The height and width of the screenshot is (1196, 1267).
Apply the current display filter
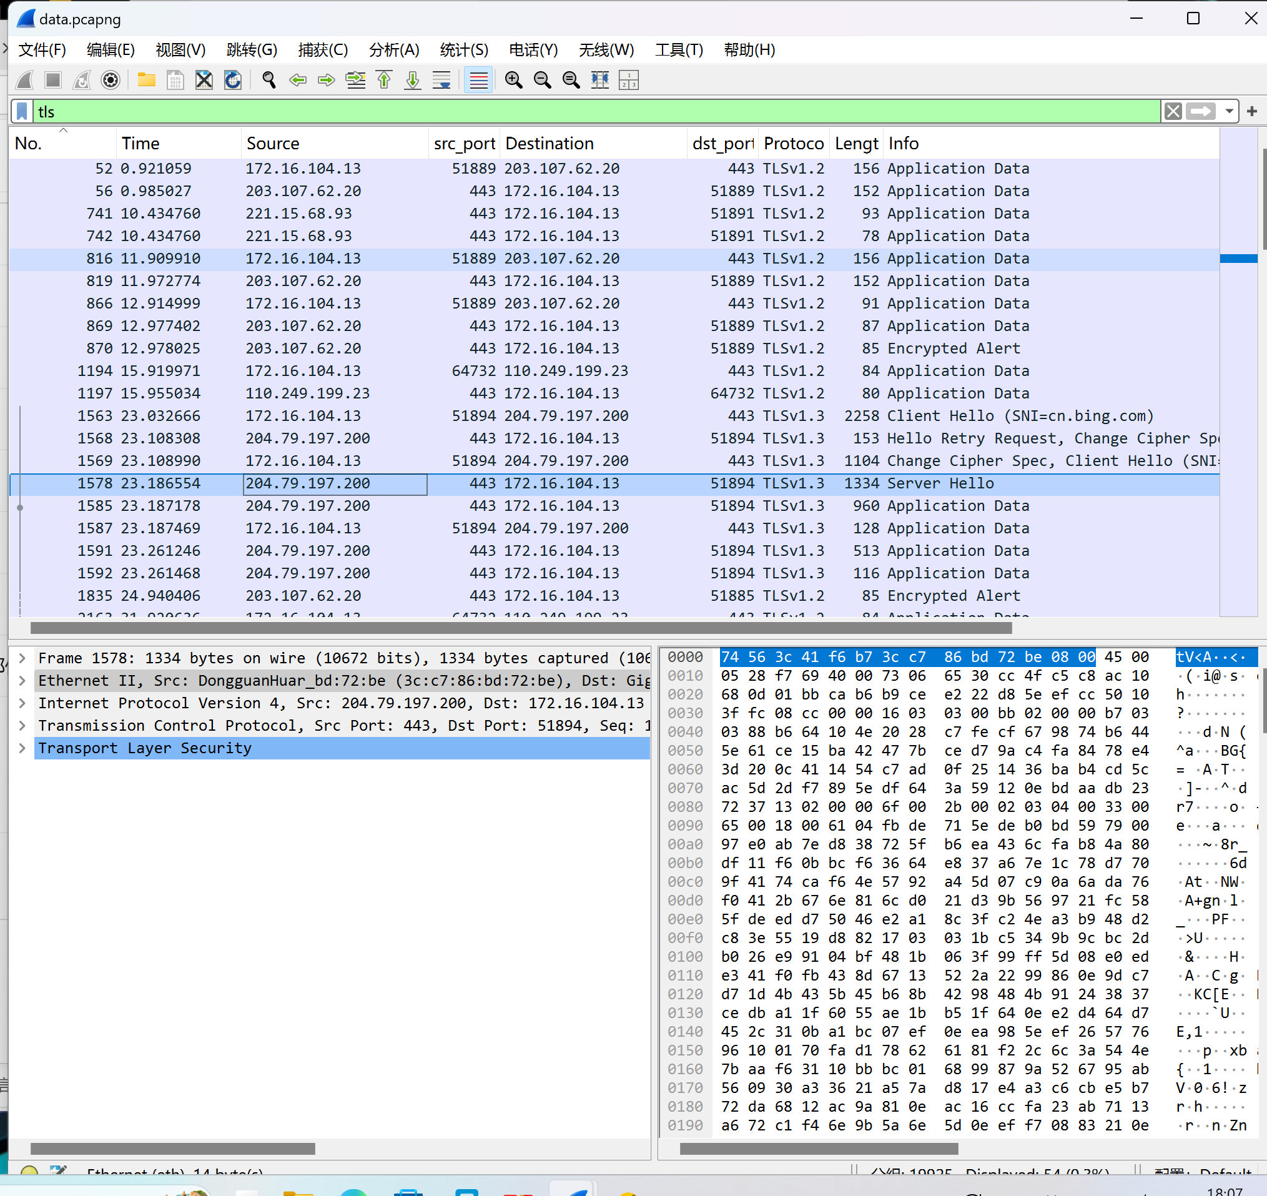(1201, 111)
